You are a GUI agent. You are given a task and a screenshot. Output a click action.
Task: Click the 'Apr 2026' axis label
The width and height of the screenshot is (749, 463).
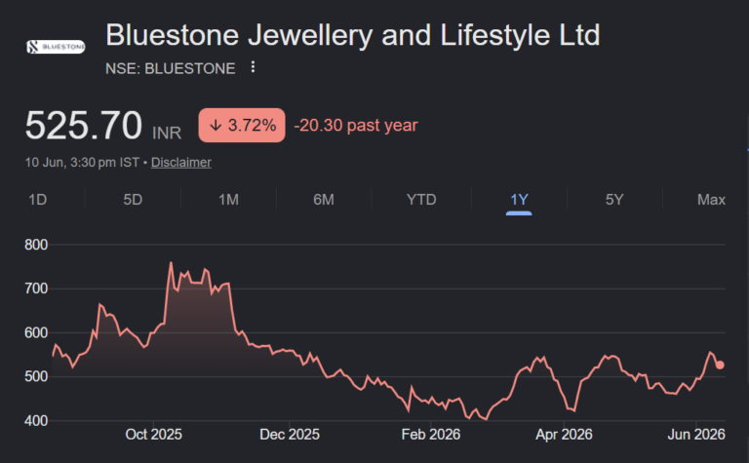(564, 434)
